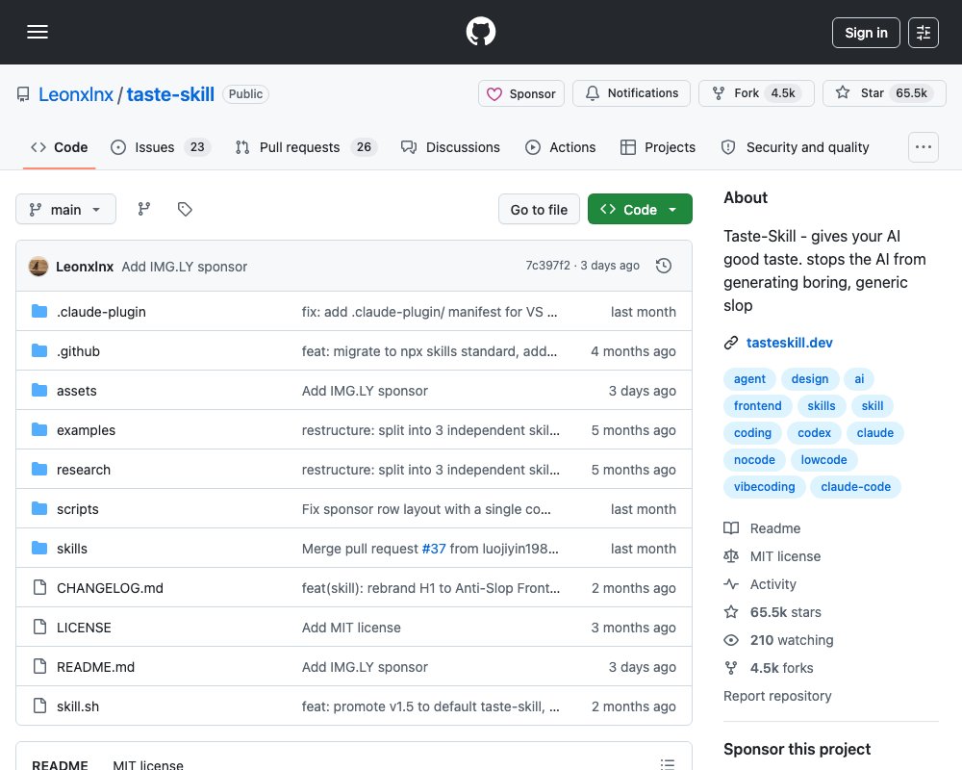
Task: Click the skills folder icon
Action: click(x=39, y=549)
